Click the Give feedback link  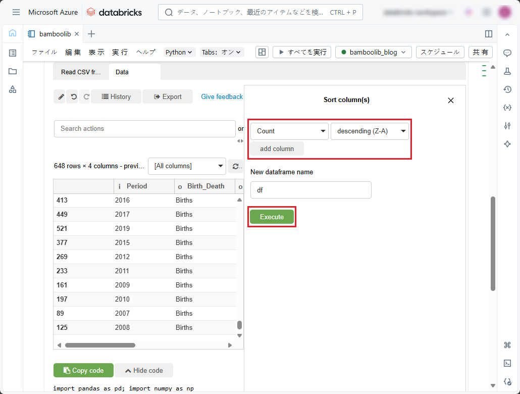[x=222, y=96]
